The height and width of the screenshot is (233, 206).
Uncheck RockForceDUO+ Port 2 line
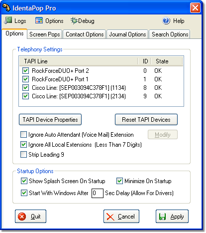click(x=26, y=71)
